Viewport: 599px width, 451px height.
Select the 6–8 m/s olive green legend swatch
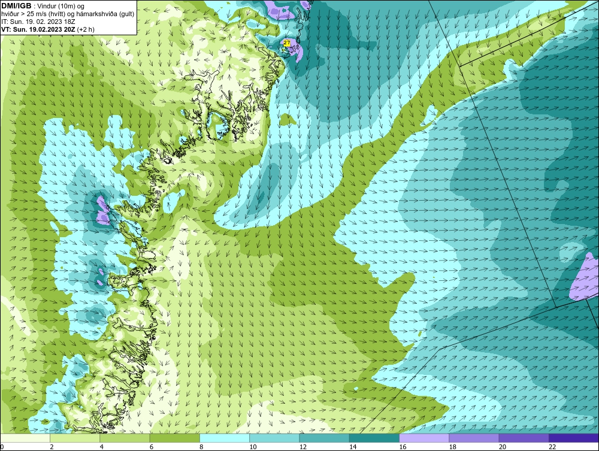[175, 438]
